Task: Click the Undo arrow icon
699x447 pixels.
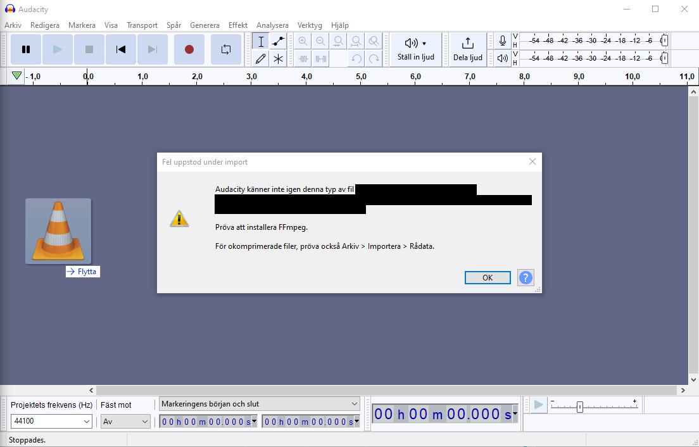Action: point(356,58)
